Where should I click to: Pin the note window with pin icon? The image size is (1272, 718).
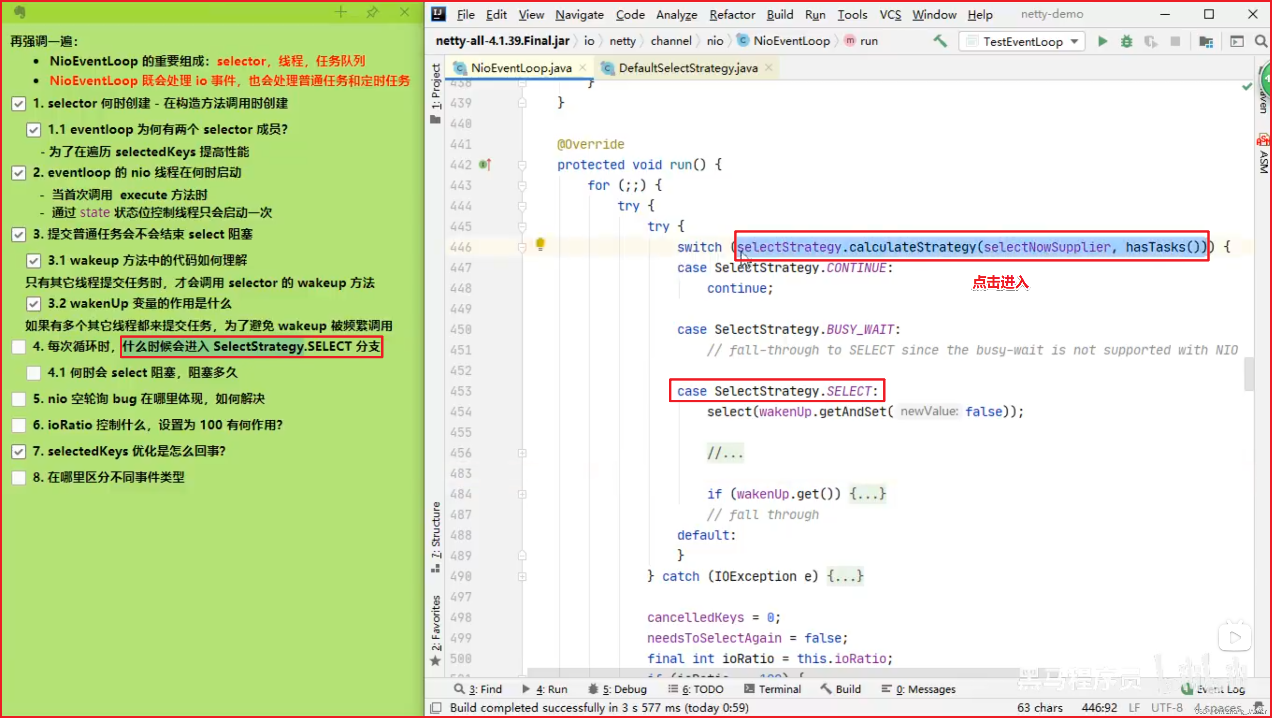(x=372, y=12)
